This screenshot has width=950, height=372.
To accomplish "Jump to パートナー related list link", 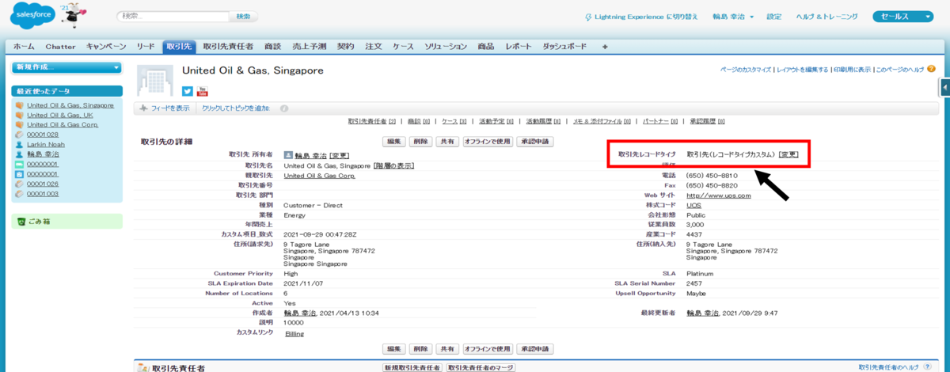I will tap(659, 122).
